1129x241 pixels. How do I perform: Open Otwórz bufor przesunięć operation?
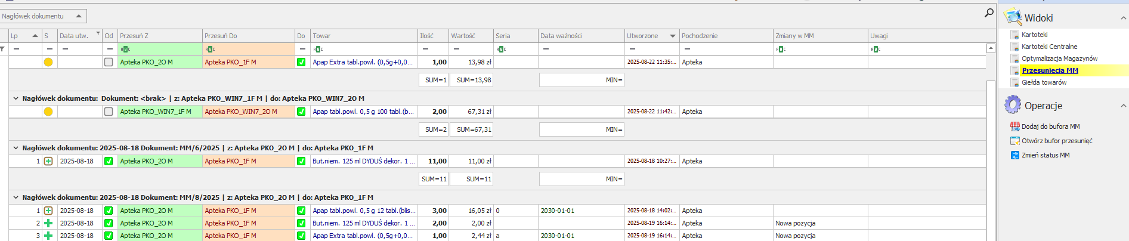coord(1056,141)
